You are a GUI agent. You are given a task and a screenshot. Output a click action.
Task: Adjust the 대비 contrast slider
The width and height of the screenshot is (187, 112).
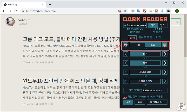(x=145, y=63)
